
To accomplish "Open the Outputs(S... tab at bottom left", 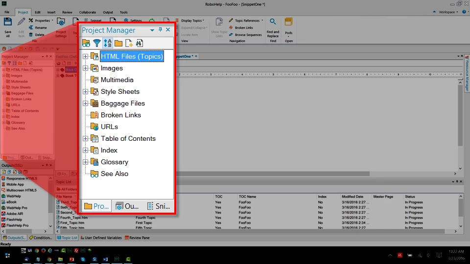I will pyautogui.click(x=14, y=238).
